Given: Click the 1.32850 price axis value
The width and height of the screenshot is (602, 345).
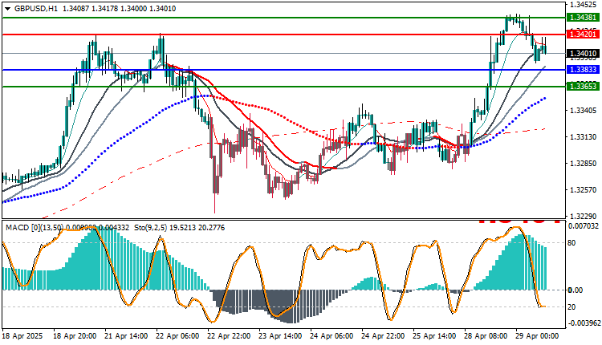Looking at the screenshot, I should point(584,164).
